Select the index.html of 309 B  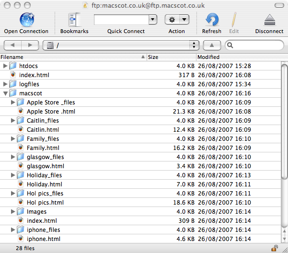click(x=140, y=220)
